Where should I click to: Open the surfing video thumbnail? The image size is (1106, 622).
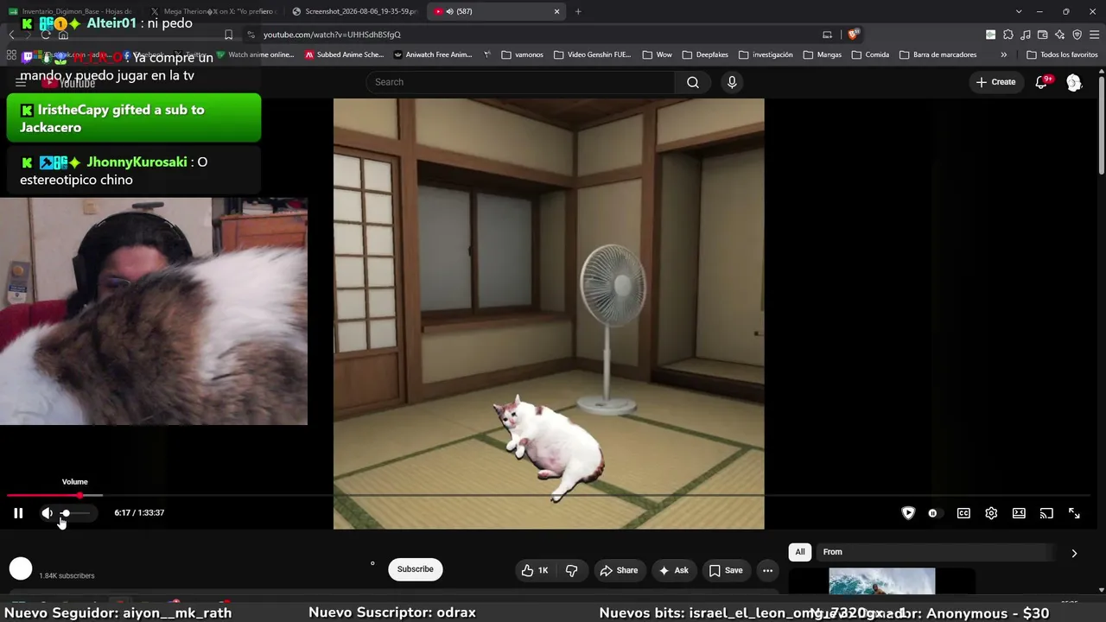coord(881,581)
